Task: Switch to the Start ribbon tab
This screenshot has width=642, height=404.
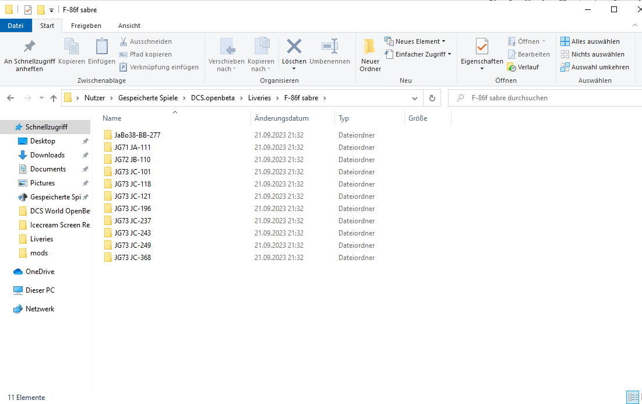Action: click(47, 26)
